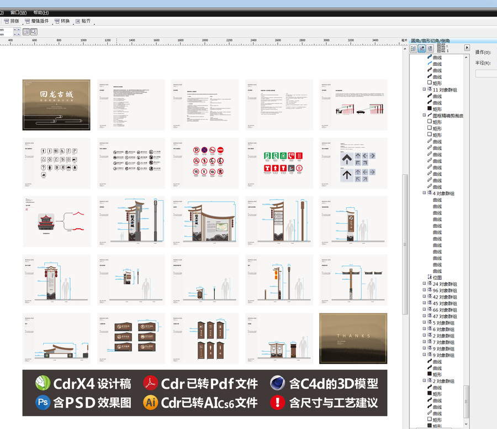Image resolution: width=497 pixels, height=429 pixels.
Task: Expand the 96 对象群组 tree node
Action: (424, 290)
